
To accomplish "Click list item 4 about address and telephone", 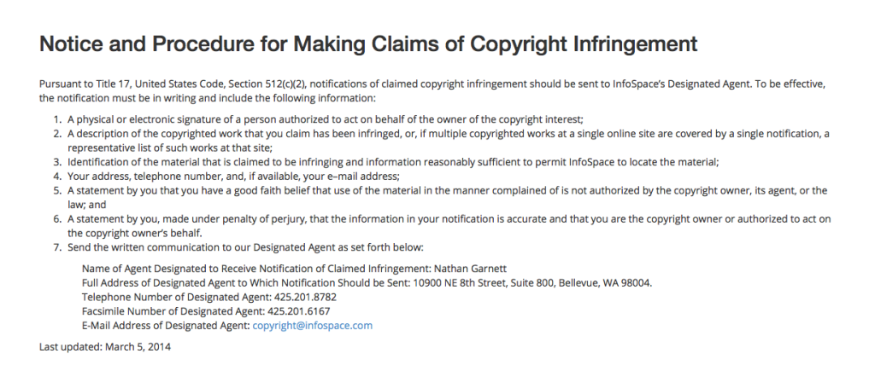I will point(233,176).
